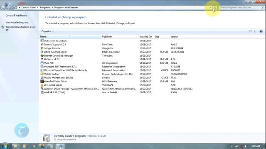Click the taskbar clock showing 6:08 AM

click(x=256, y=146)
